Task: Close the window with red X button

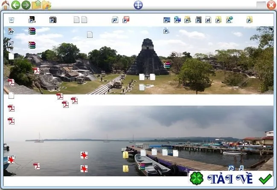Action: pos(271,5)
